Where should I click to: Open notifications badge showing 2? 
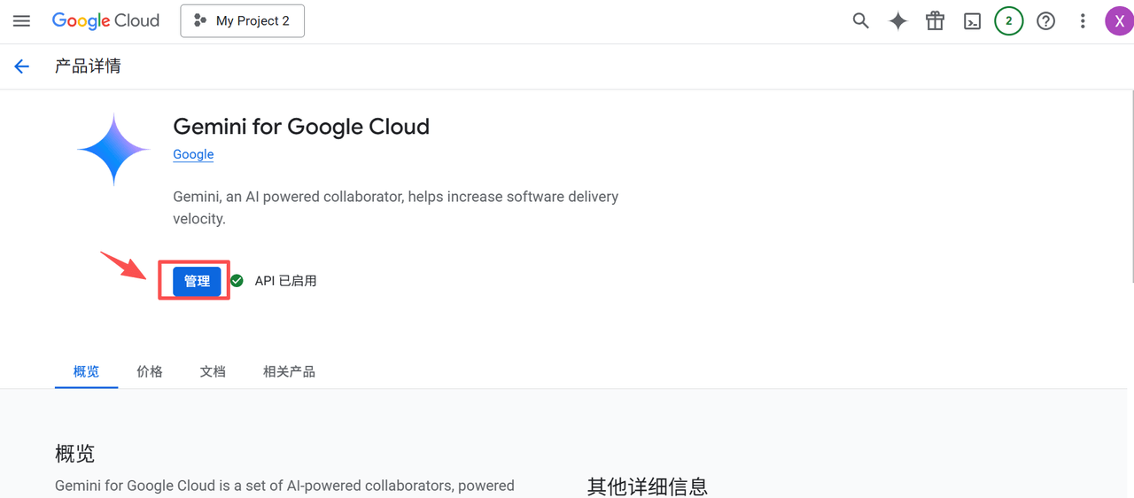click(x=1009, y=21)
